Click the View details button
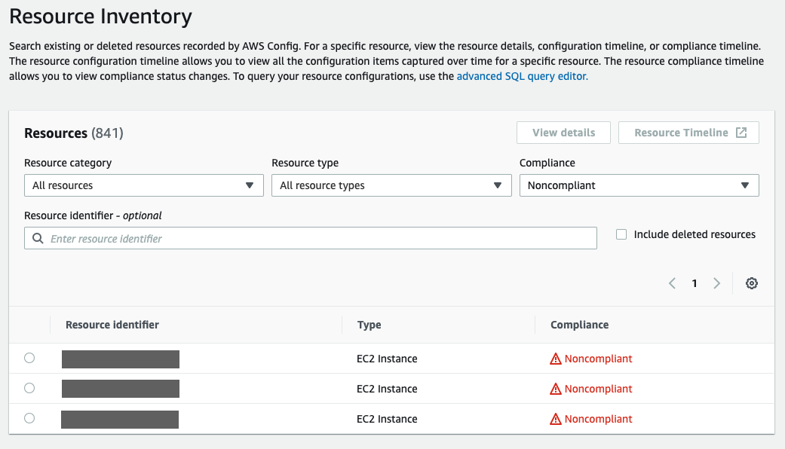 coord(563,132)
